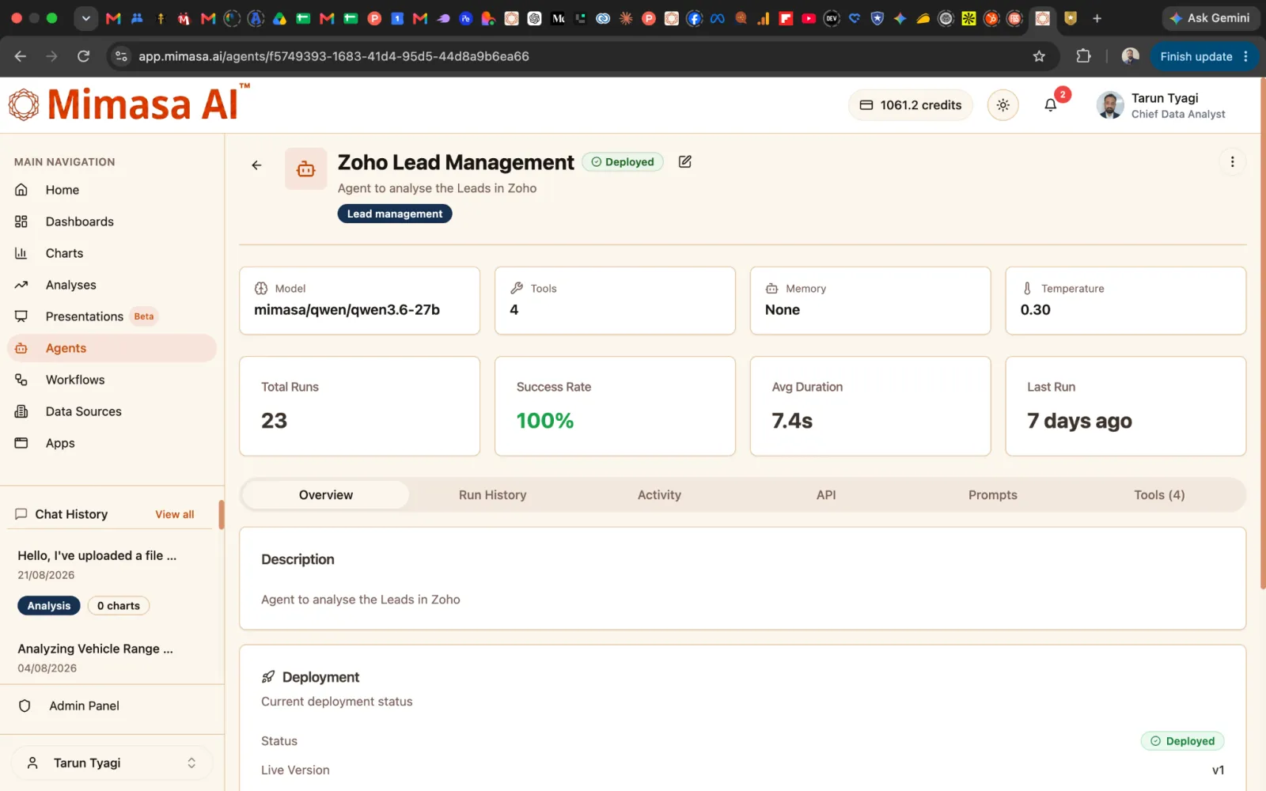The width and height of the screenshot is (1266, 791).
Task: Click the Avg Duration 7.4s stat
Action: tap(870, 406)
